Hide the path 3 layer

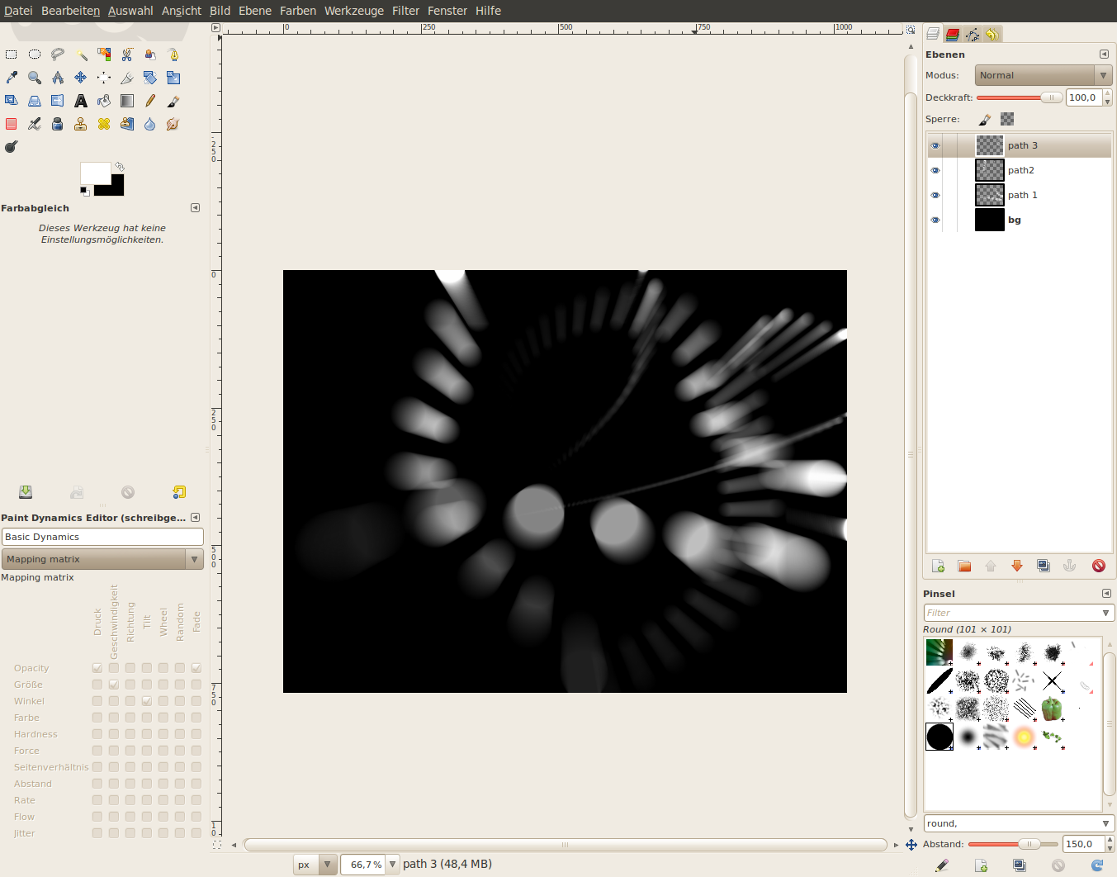[935, 146]
